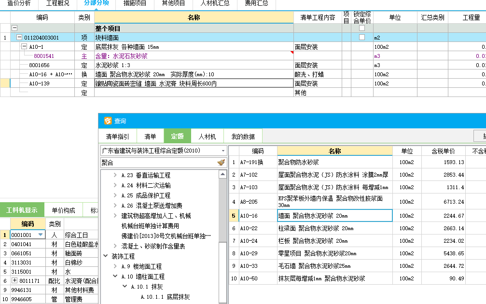This screenshot has height=304, width=486.
Task: Select result A10-16 墙面 聚合物水泥砂浆 20mm
Action: point(335,216)
